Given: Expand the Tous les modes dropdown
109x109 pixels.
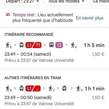Looking at the screenshot, I should [x=66, y=2].
